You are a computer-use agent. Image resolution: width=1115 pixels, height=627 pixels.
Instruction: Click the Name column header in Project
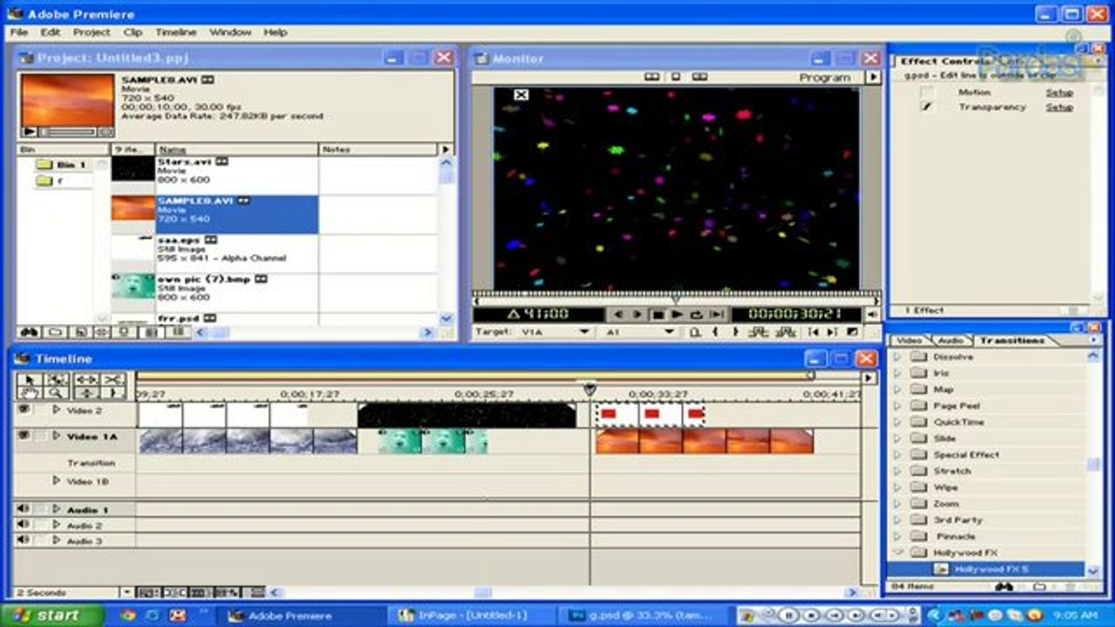[x=238, y=150]
